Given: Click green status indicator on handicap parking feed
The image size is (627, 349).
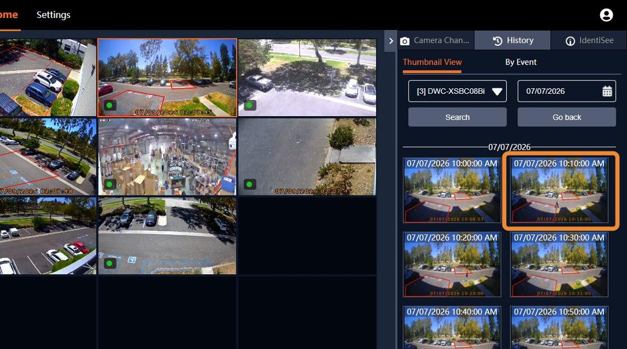Looking at the screenshot, I should [x=110, y=264].
